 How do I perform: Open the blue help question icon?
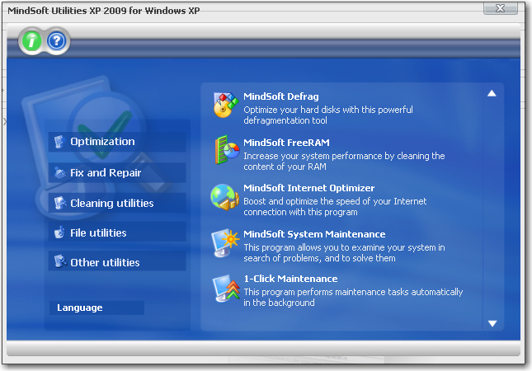pyautogui.click(x=57, y=41)
